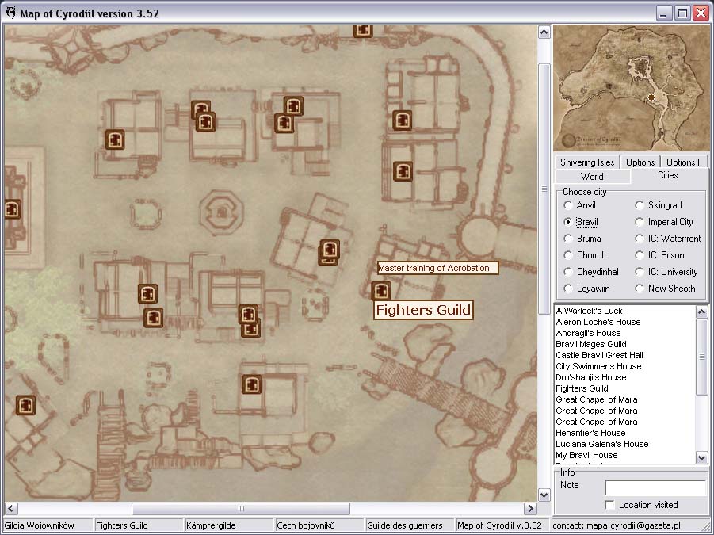This screenshot has width=714, height=535.
Task: Click the Guilde des guerriers status text
Action: (x=404, y=525)
